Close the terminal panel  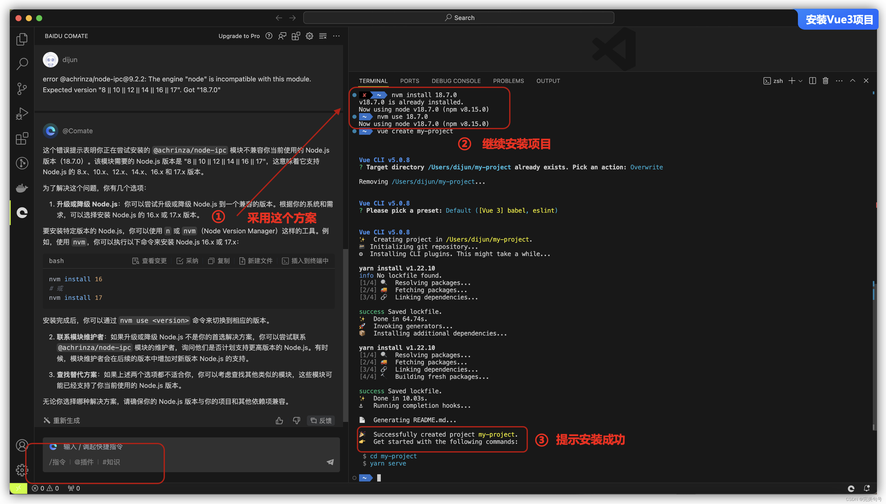(866, 81)
